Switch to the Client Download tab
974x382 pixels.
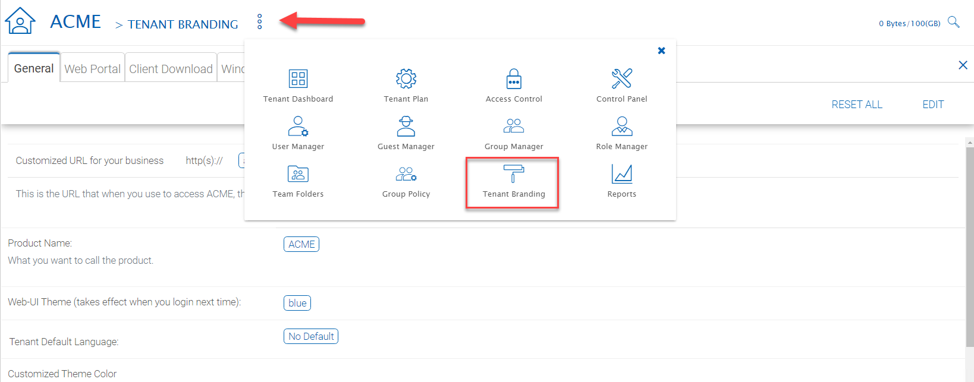coord(171,69)
